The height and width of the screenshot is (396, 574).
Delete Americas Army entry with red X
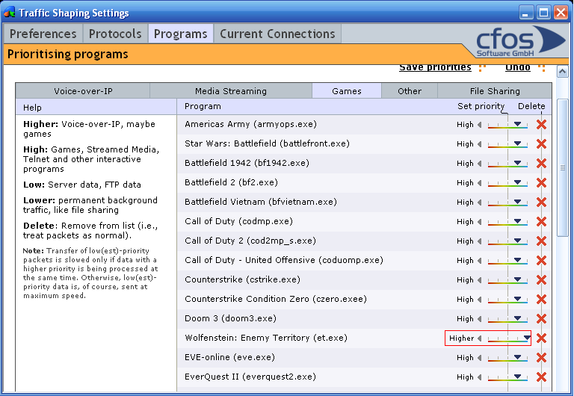(541, 124)
